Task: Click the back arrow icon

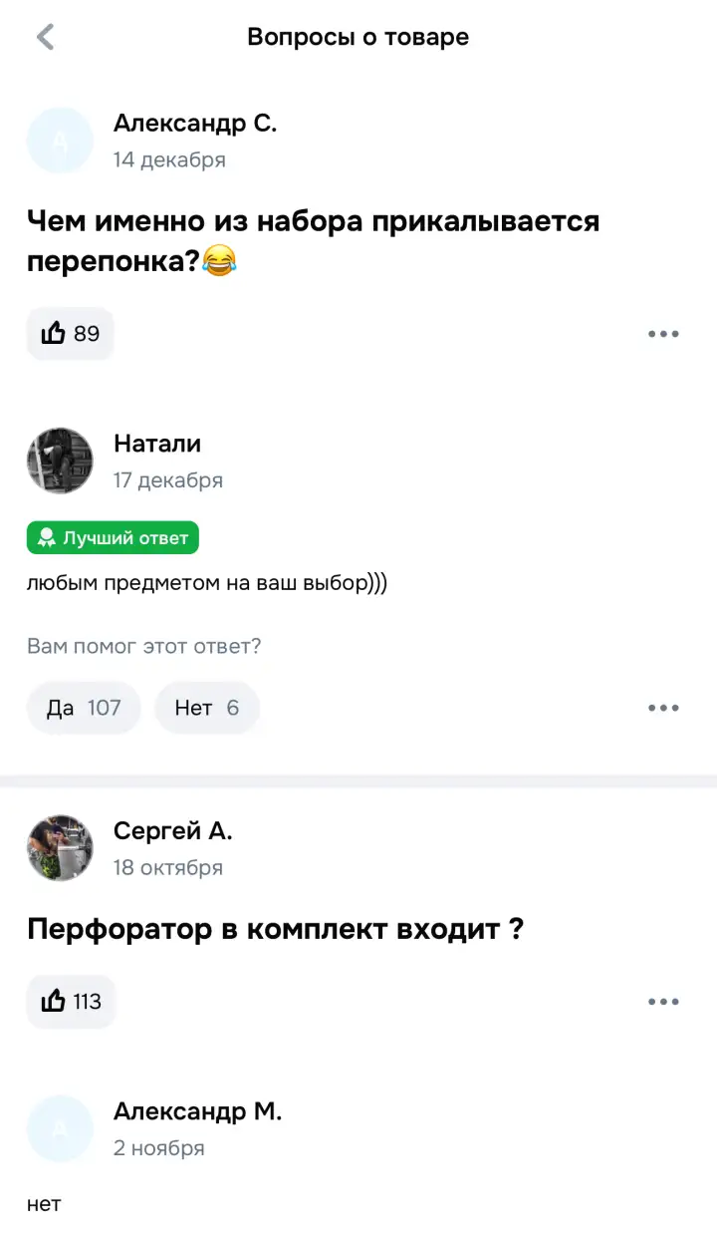Action: tap(45, 36)
